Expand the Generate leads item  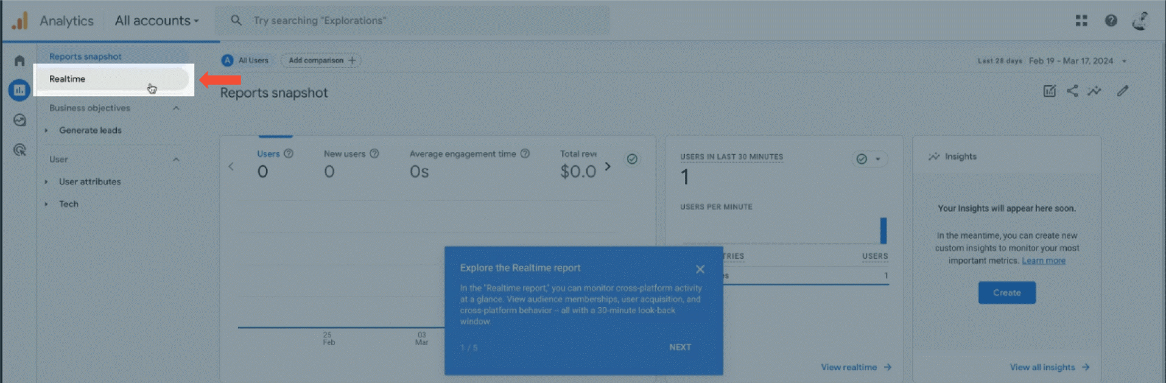[x=46, y=130]
